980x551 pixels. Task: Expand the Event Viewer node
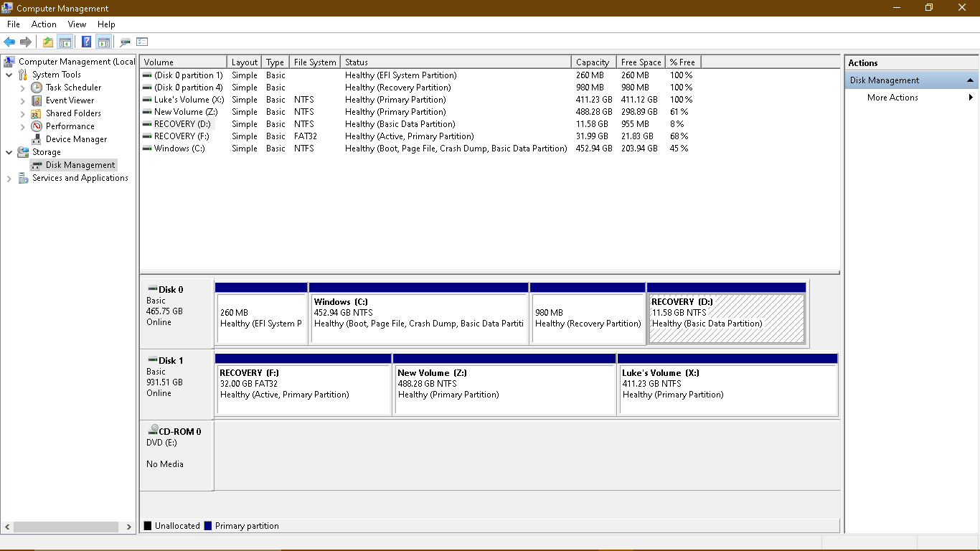click(x=22, y=100)
